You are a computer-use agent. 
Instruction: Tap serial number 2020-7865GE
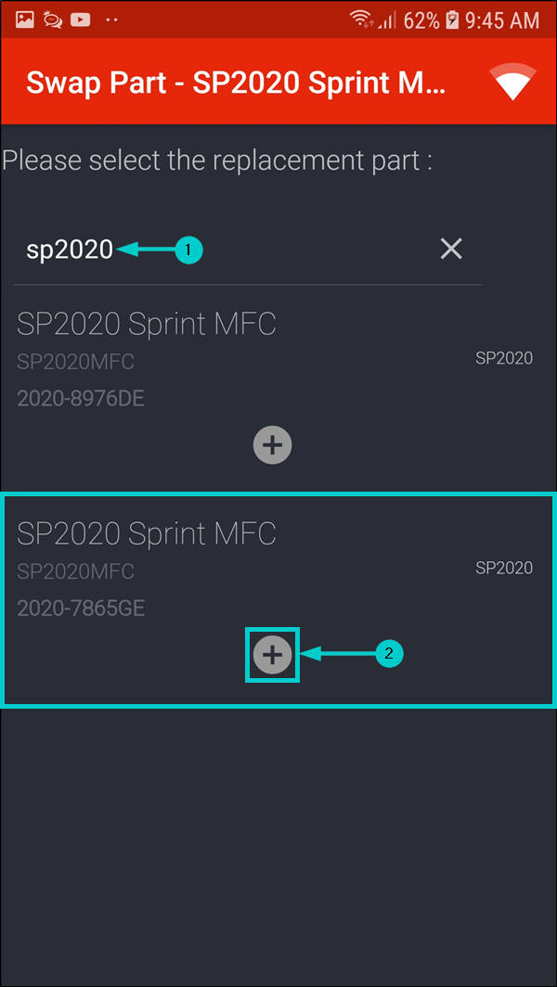[x=81, y=609]
